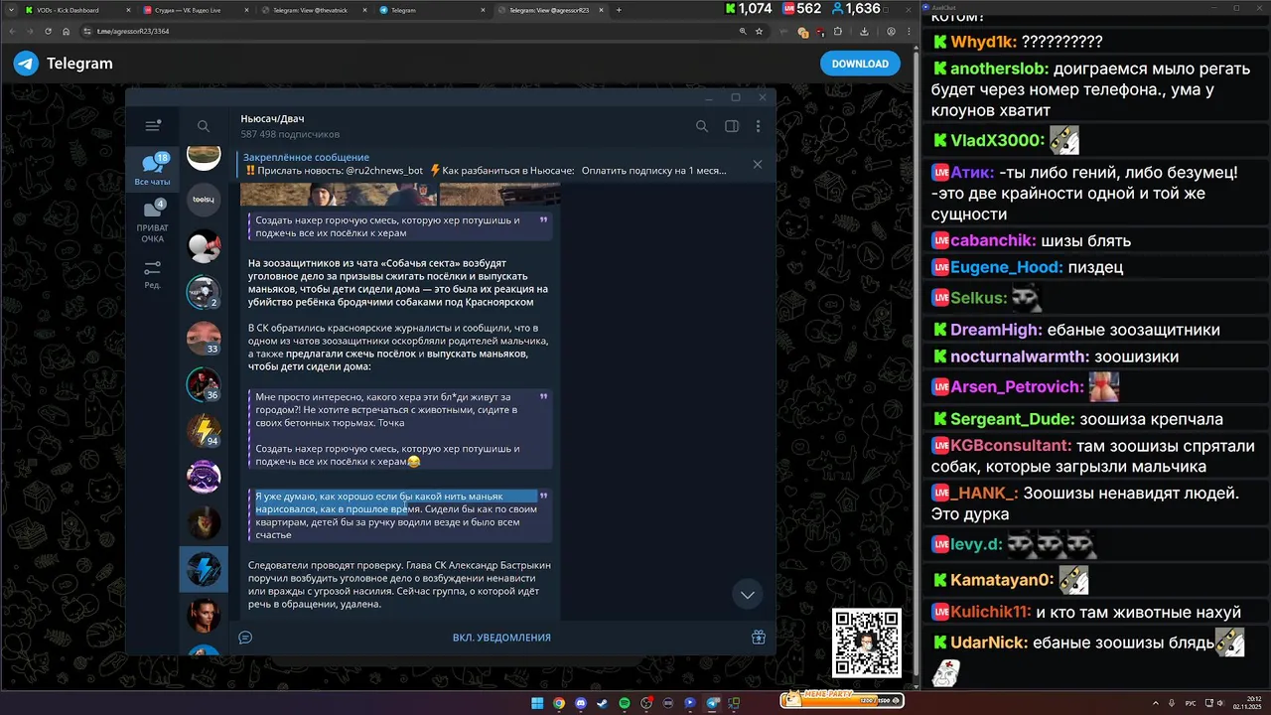The image size is (1271, 715).
Task: Go back in the browser
Action: [12, 31]
